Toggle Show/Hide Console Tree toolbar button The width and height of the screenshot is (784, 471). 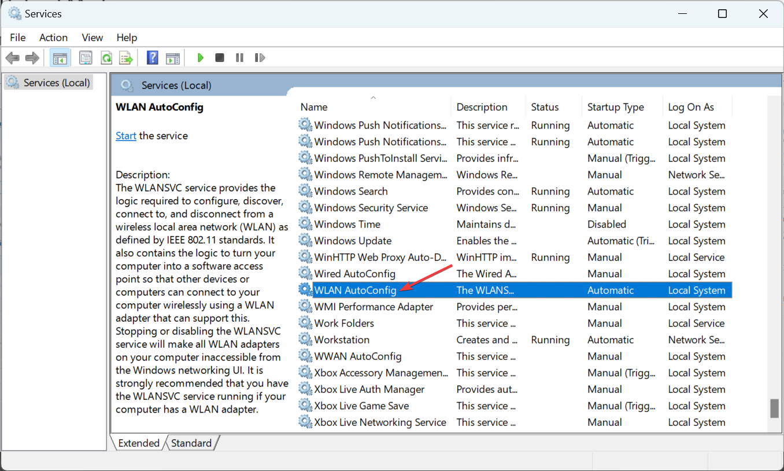click(x=60, y=58)
